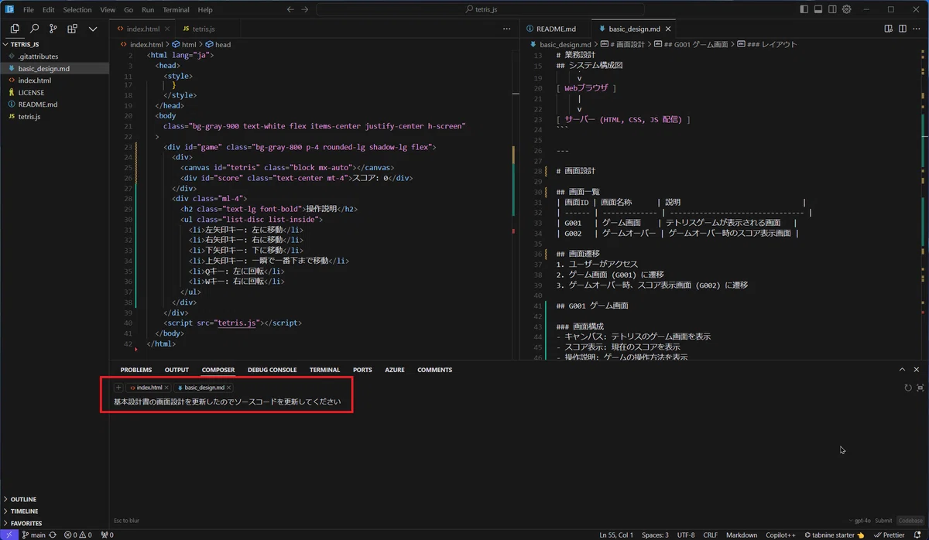This screenshot has width=929, height=540.
Task: Go back with the left navigation arrow
Action: click(x=290, y=9)
